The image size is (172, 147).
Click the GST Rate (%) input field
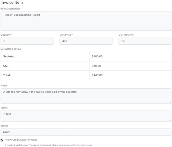click(145, 41)
